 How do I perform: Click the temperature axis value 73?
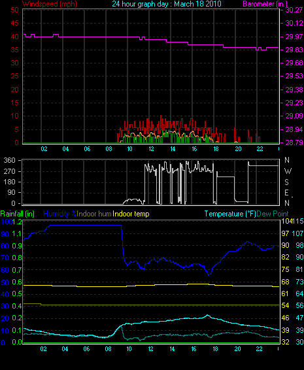pyautogui.click(x=300, y=282)
